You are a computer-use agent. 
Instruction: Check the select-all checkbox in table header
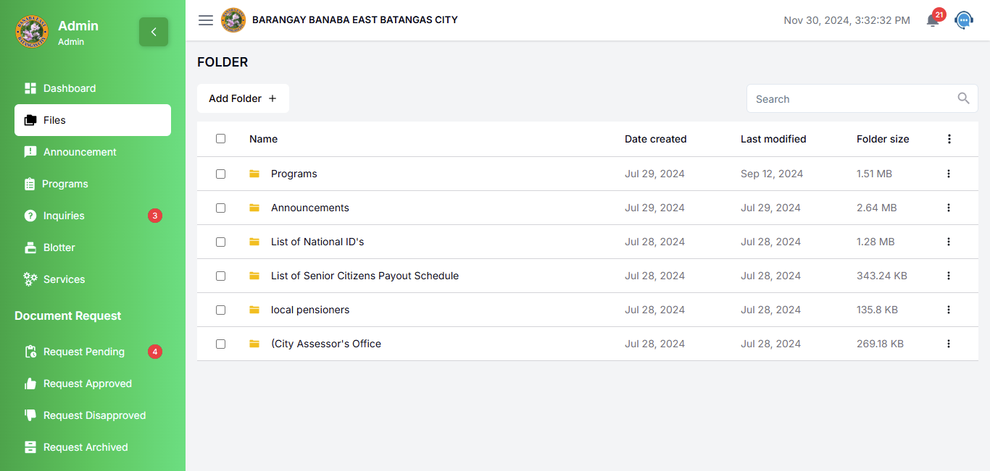point(220,138)
